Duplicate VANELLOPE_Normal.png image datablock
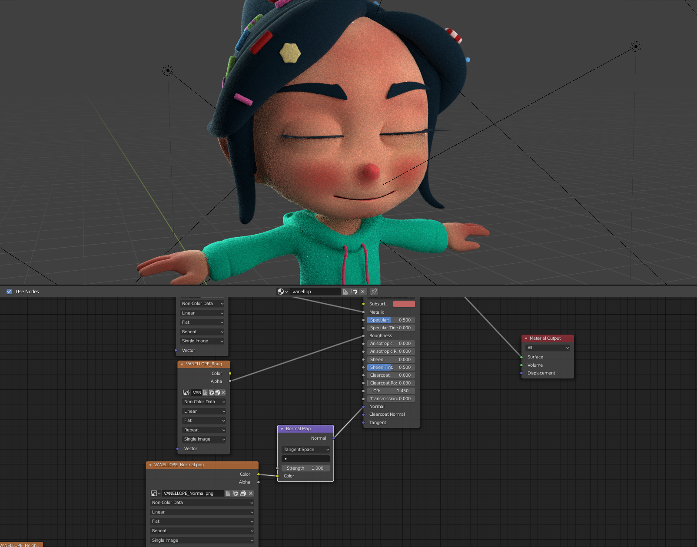 (236, 494)
